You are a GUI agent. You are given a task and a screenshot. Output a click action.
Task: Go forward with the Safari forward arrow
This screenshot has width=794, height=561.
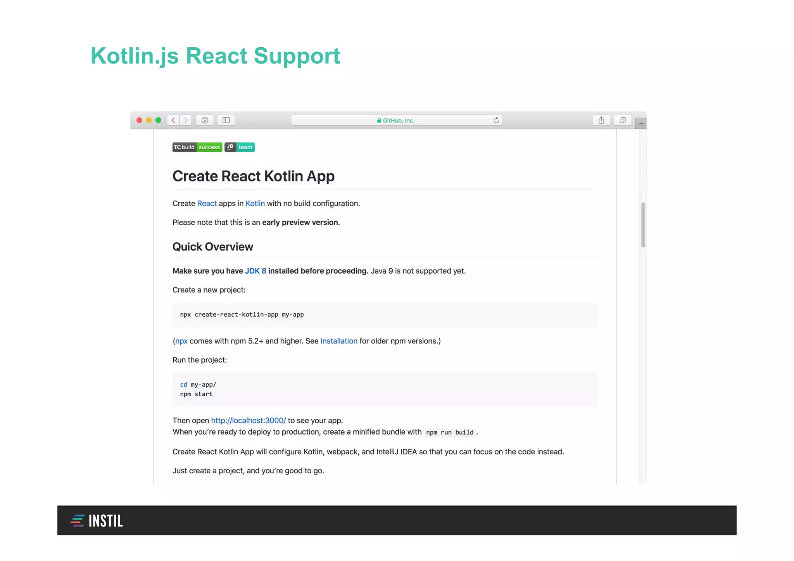(185, 120)
